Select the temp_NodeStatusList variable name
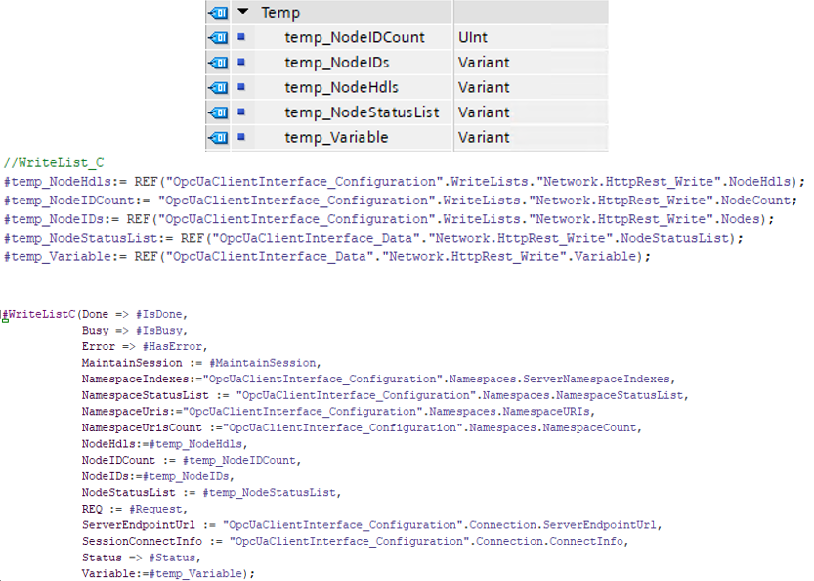Screen dimensions: 814x581 coord(362,112)
